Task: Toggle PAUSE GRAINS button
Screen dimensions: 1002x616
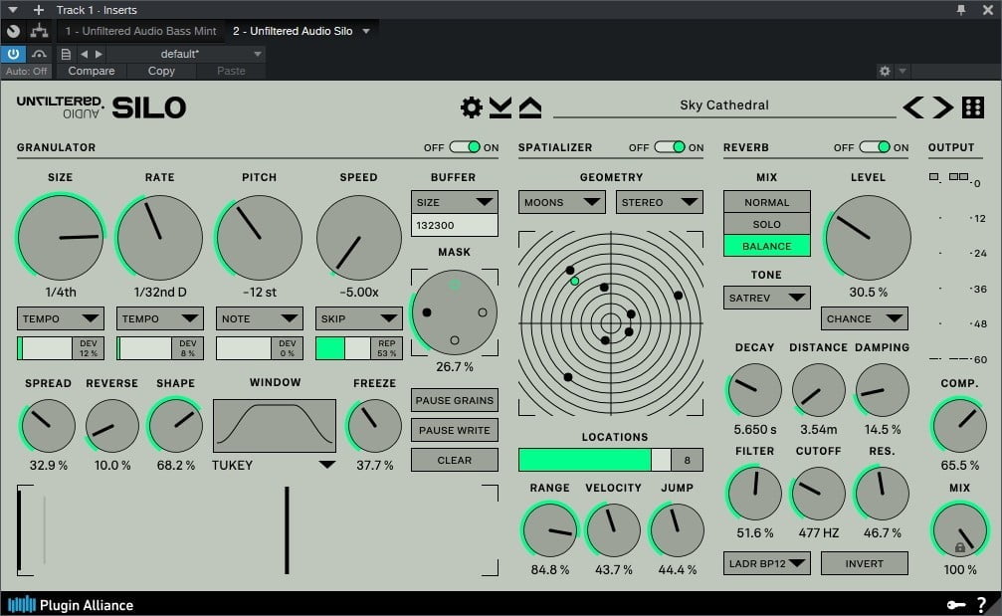Action: click(455, 400)
